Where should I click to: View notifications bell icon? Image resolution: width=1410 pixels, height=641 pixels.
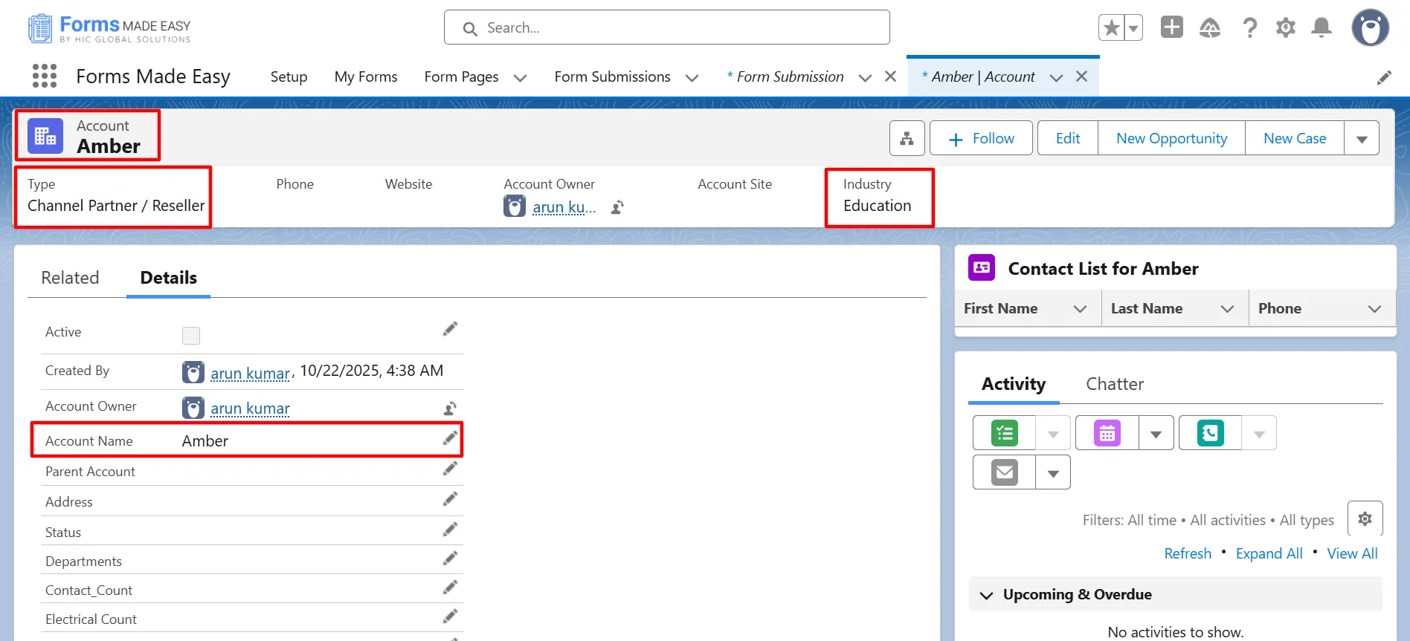tap(1321, 28)
